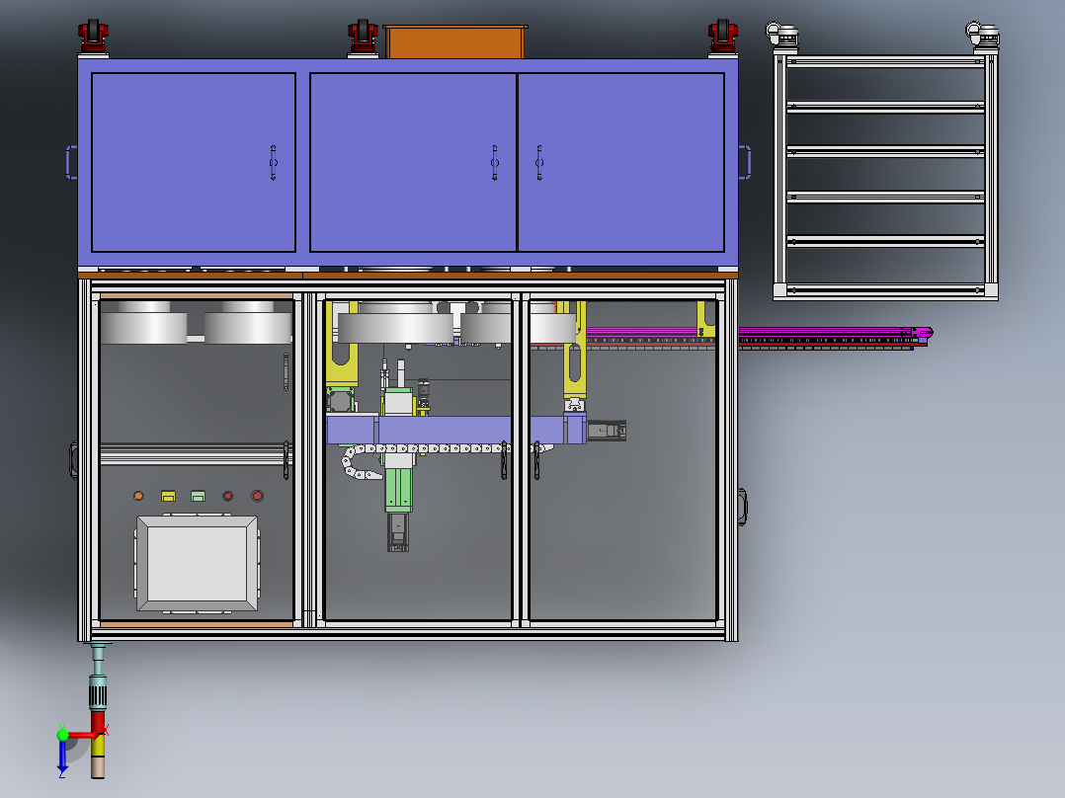Pick the top-left red caster wheel
The width and height of the screenshot is (1065, 798).
93,37
